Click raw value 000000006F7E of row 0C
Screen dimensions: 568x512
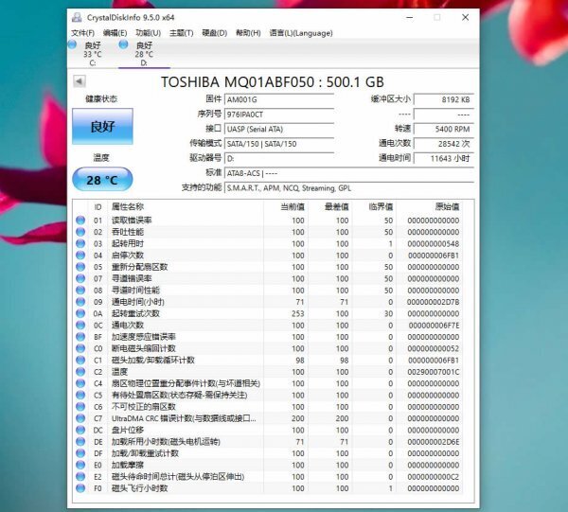point(434,326)
